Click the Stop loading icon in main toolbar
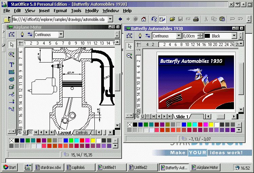Screen dimensions: 254x173 click(136, 19)
